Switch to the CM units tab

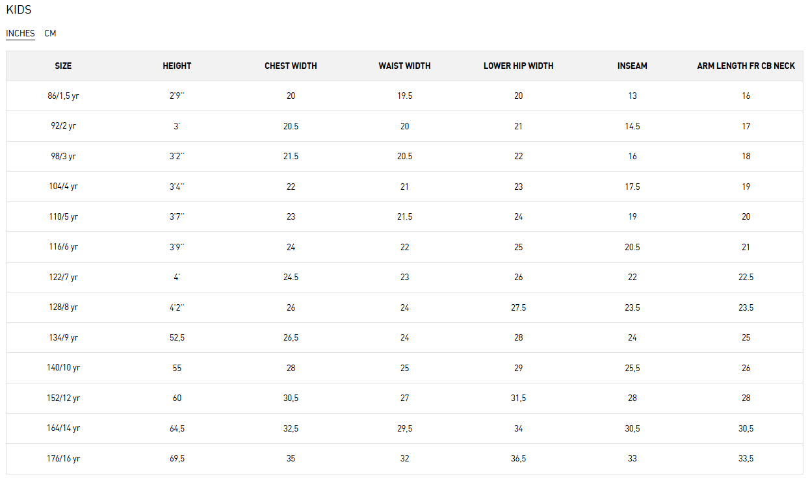point(50,33)
